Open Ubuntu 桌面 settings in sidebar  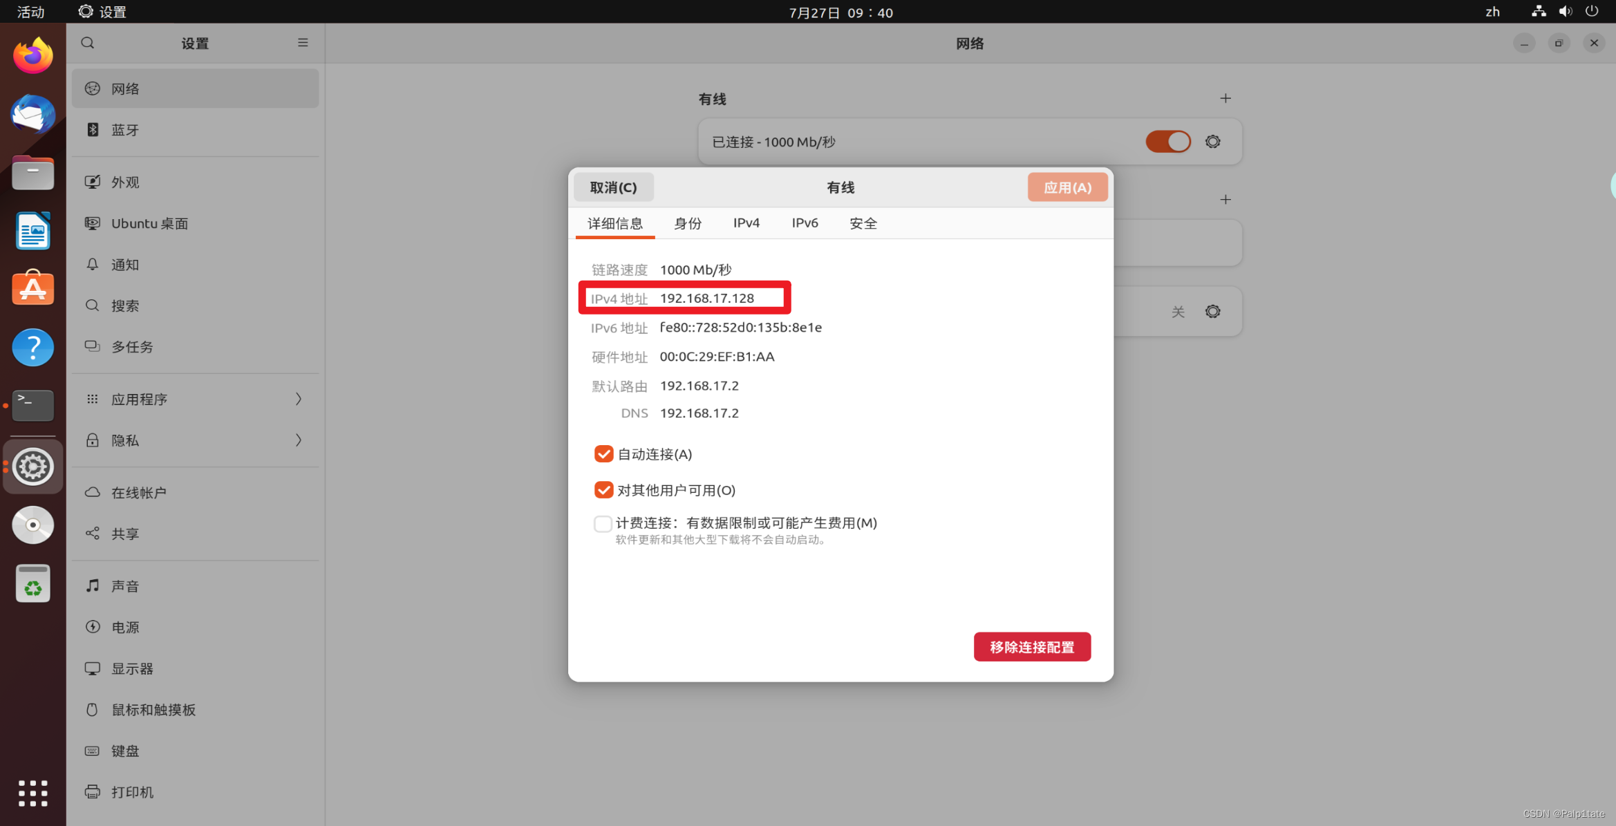(195, 224)
